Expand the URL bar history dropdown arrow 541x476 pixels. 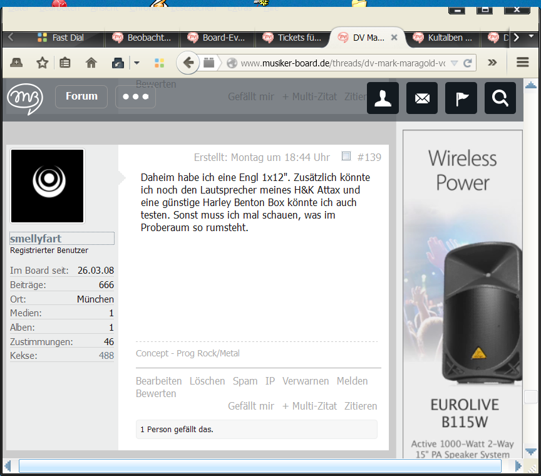point(455,63)
